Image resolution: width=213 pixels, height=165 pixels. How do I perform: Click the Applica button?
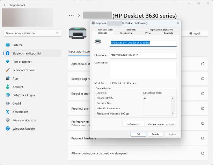click(x=172, y=134)
